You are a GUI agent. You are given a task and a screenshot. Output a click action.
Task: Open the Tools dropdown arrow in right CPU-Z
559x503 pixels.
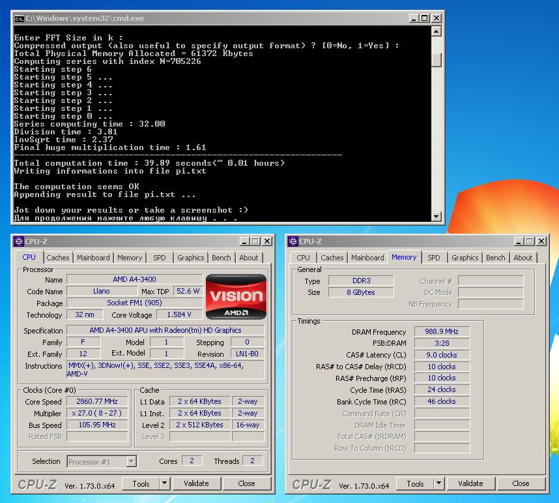439,483
